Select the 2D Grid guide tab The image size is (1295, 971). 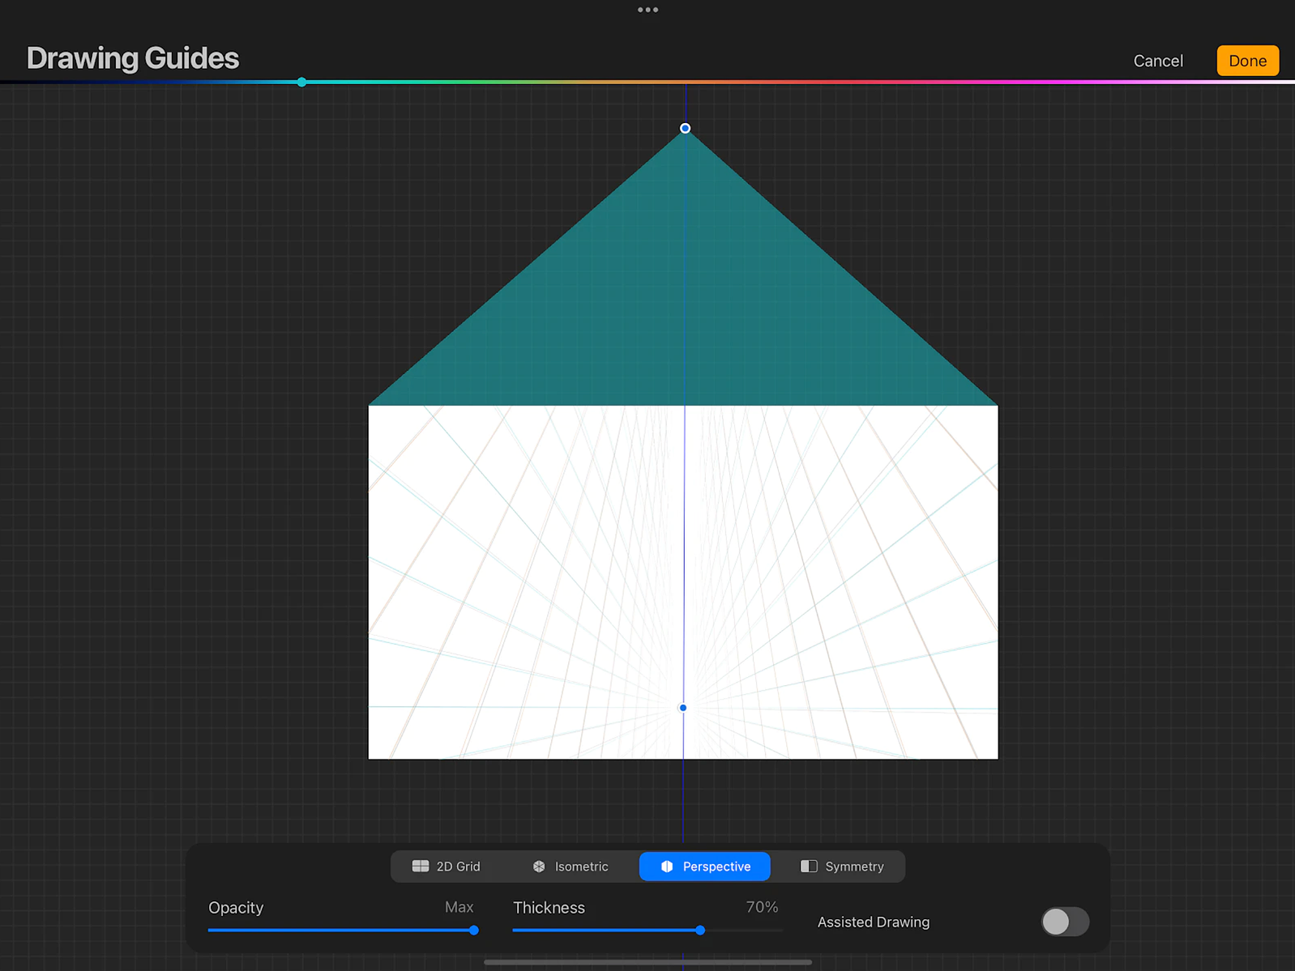point(447,867)
